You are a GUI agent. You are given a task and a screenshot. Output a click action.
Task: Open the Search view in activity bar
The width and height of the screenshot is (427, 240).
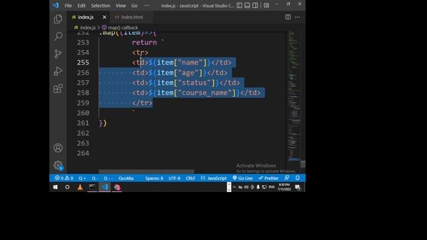tap(58, 36)
